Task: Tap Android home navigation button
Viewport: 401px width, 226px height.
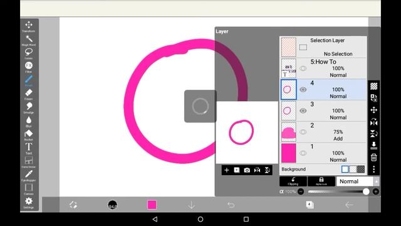Action: [x=200, y=219]
